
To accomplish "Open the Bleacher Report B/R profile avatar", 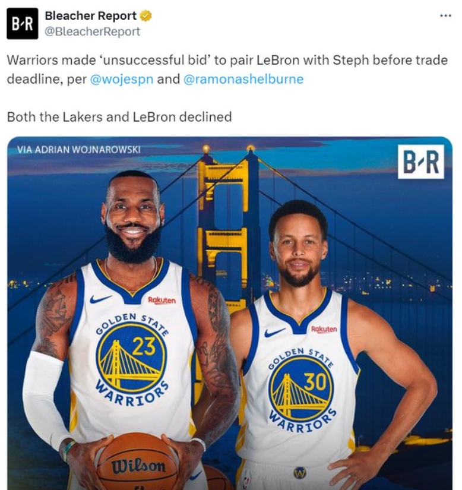I will coord(22,23).
